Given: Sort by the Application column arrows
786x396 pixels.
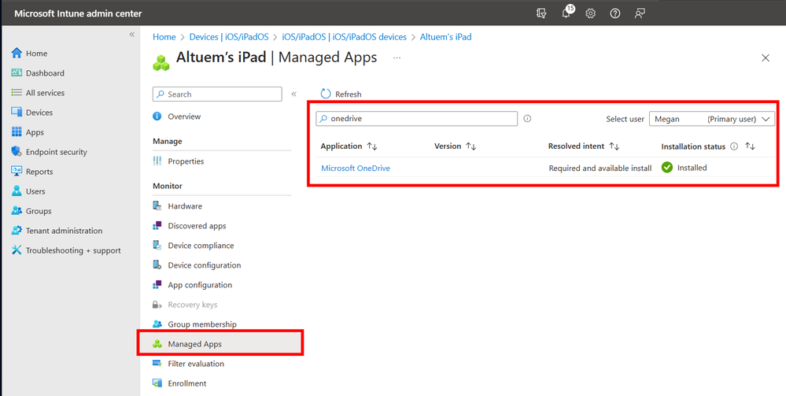Looking at the screenshot, I should 372,146.
